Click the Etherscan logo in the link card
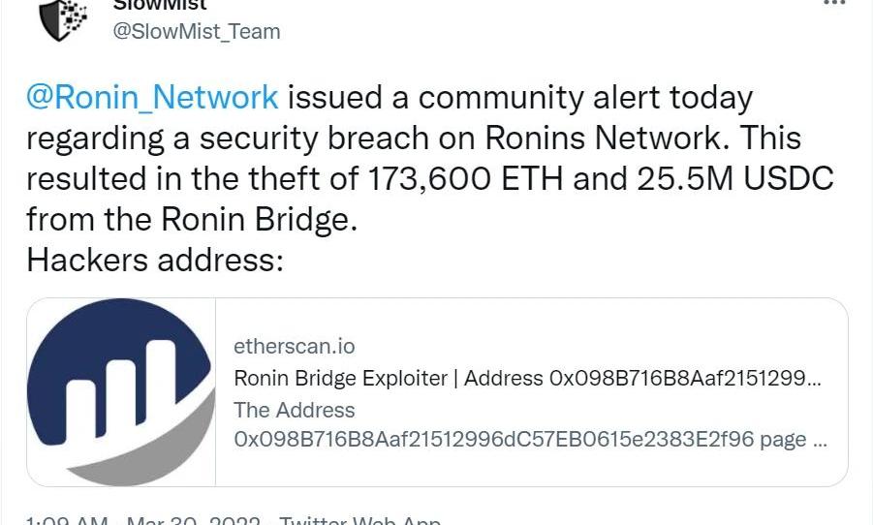The width and height of the screenshot is (873, 525). [x=121, y=392]
